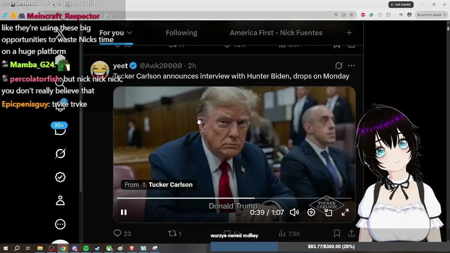Screen dimensions: 450x253
Task: Open the Verified checkmark badge sidebar item
Action: [x=60, y=177]
